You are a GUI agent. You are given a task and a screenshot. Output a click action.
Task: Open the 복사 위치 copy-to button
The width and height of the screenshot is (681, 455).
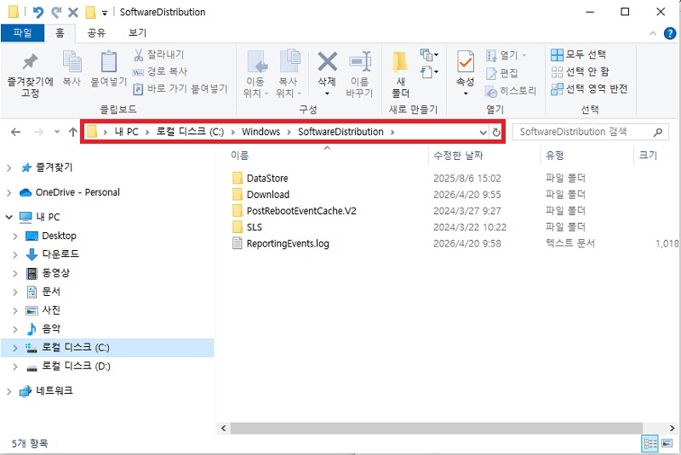289,74
